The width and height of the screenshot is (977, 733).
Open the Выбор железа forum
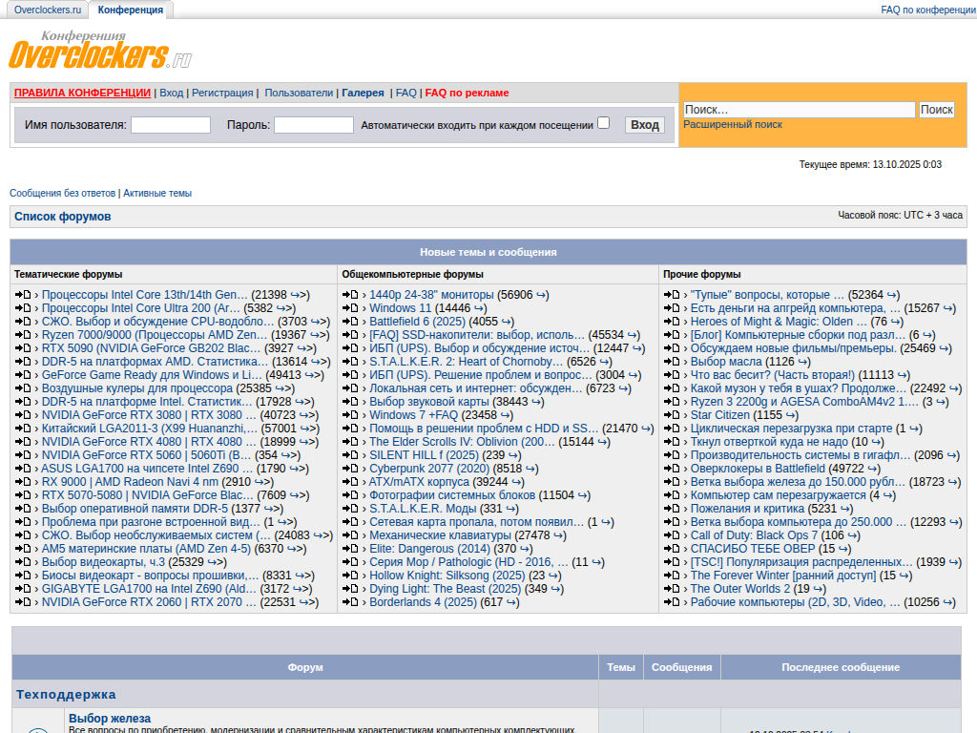(110, 718)
